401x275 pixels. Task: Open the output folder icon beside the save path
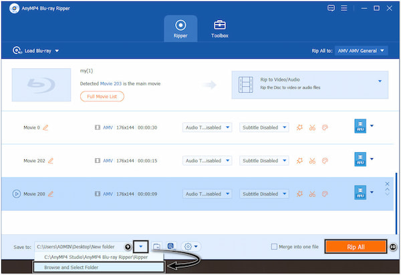[x=156, y=246]
